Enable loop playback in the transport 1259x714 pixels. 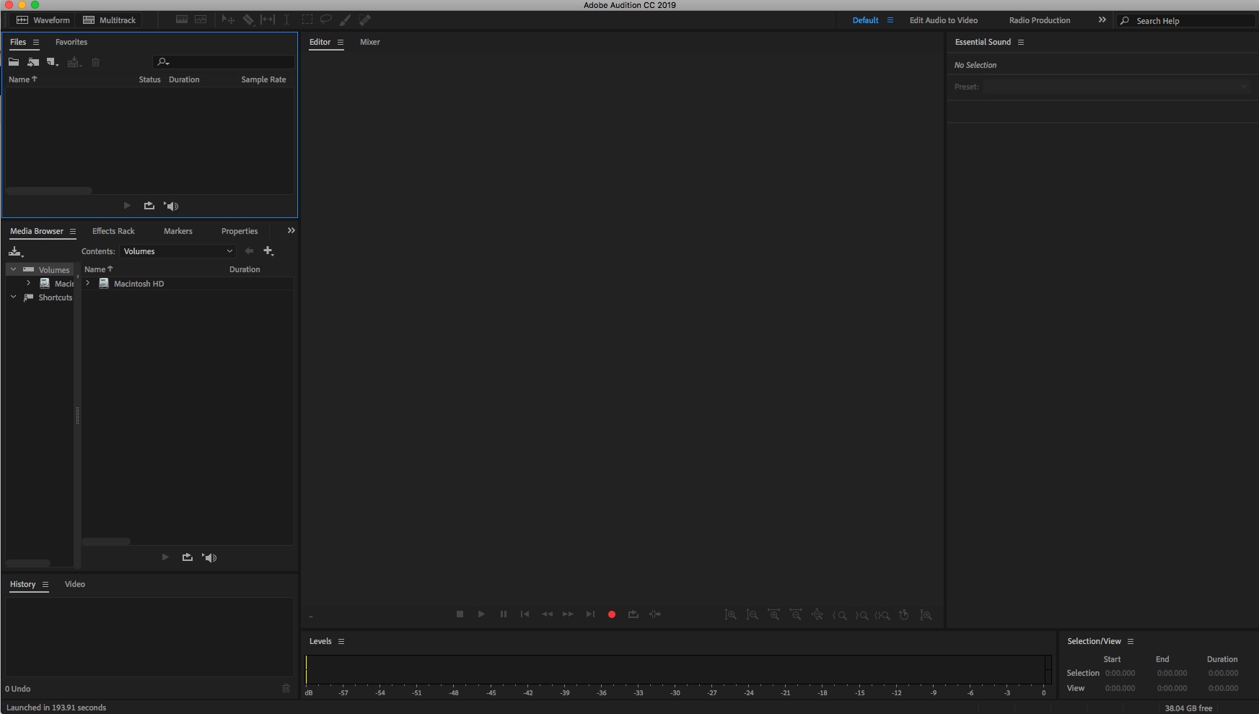tap(633, 614)
